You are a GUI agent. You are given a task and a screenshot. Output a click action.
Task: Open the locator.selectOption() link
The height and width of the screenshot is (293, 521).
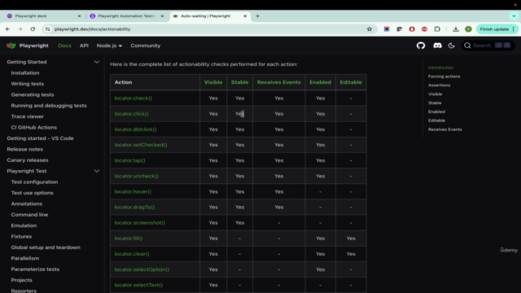(142, 269)
